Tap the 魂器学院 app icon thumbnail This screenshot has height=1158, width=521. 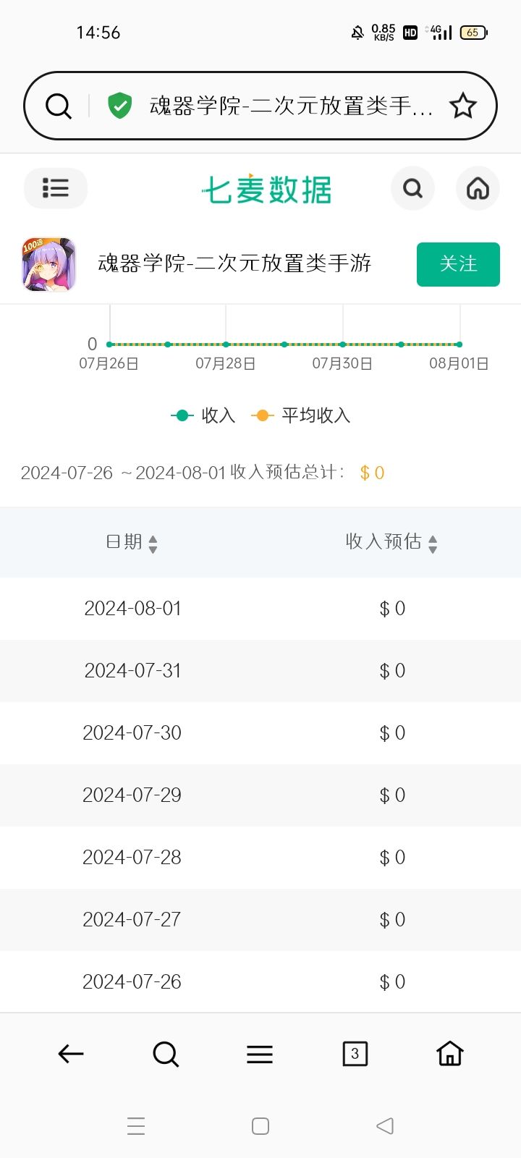[x=48, y=264]
